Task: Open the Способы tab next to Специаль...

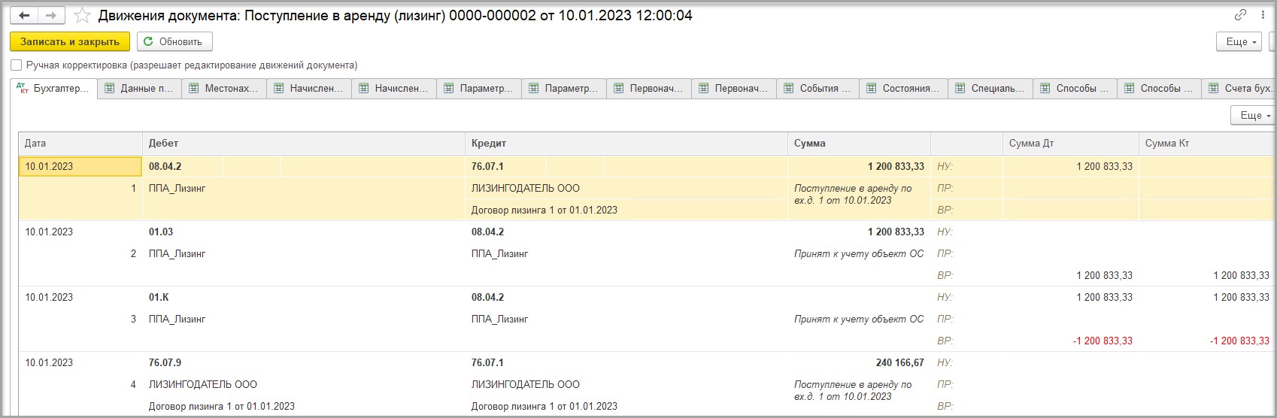Action: 1074,89
